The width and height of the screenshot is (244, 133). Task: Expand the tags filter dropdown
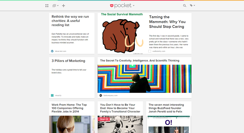(x=192, y=5)
